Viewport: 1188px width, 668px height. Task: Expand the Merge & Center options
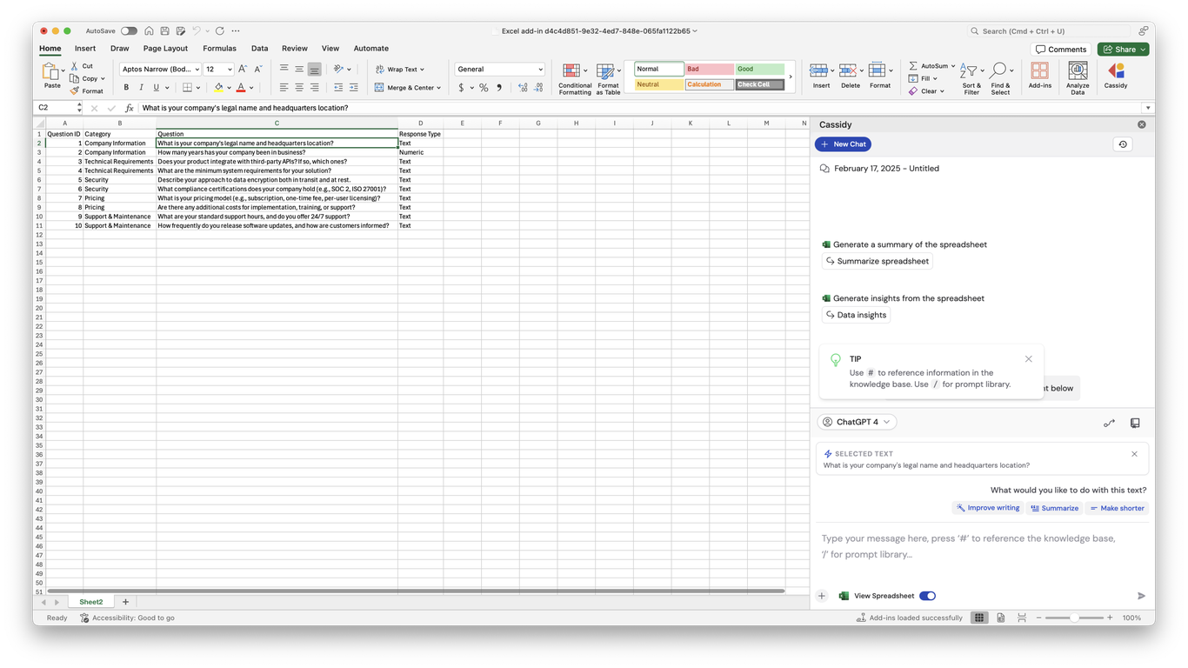pos(438,88)
